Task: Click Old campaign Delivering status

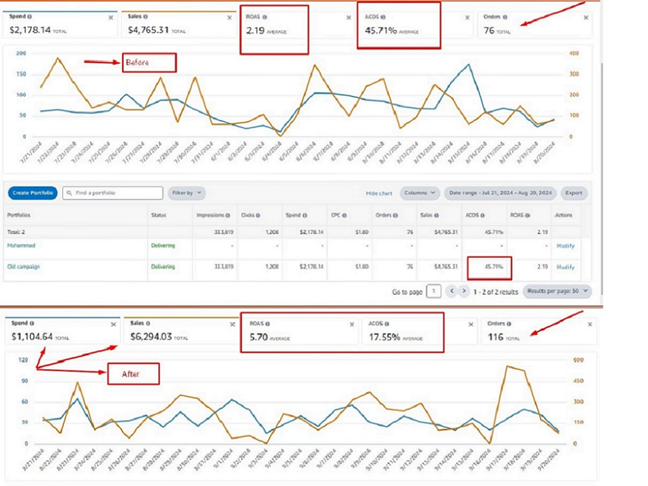Action: pyautogui.click(x=163, y=266)
